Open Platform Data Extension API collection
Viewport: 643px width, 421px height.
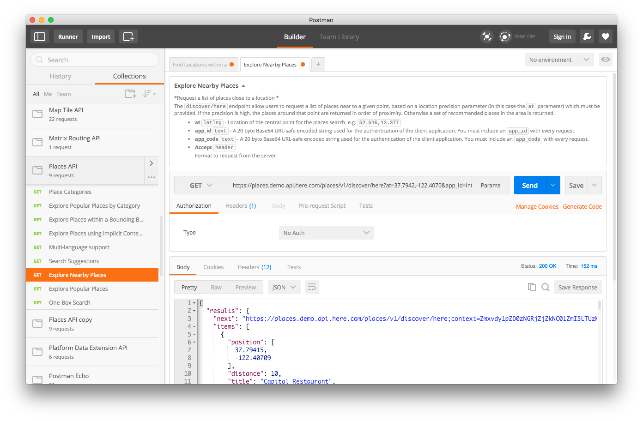[x=92, y=352]
